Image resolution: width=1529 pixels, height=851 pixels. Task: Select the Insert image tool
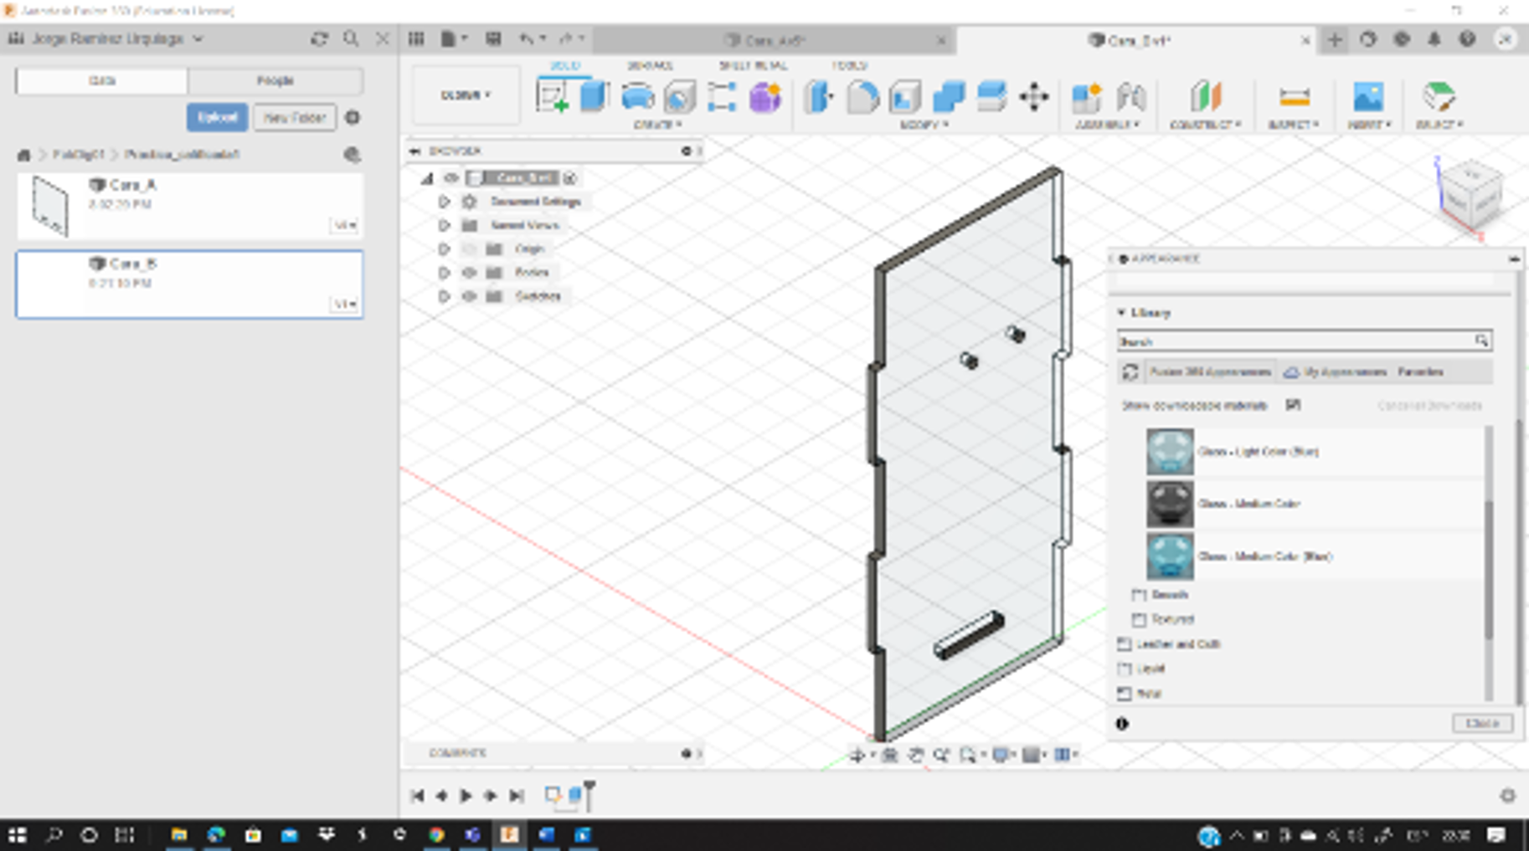tap(1368, 96)
